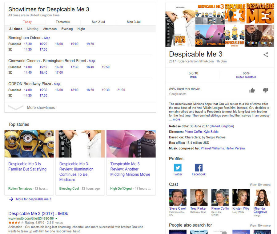Viewport: 277px width, 234px height.
Task: Select 21:00 Standard at ODEON Broadway Plaza
Action: pyautogui.click(x=121, y=90)
